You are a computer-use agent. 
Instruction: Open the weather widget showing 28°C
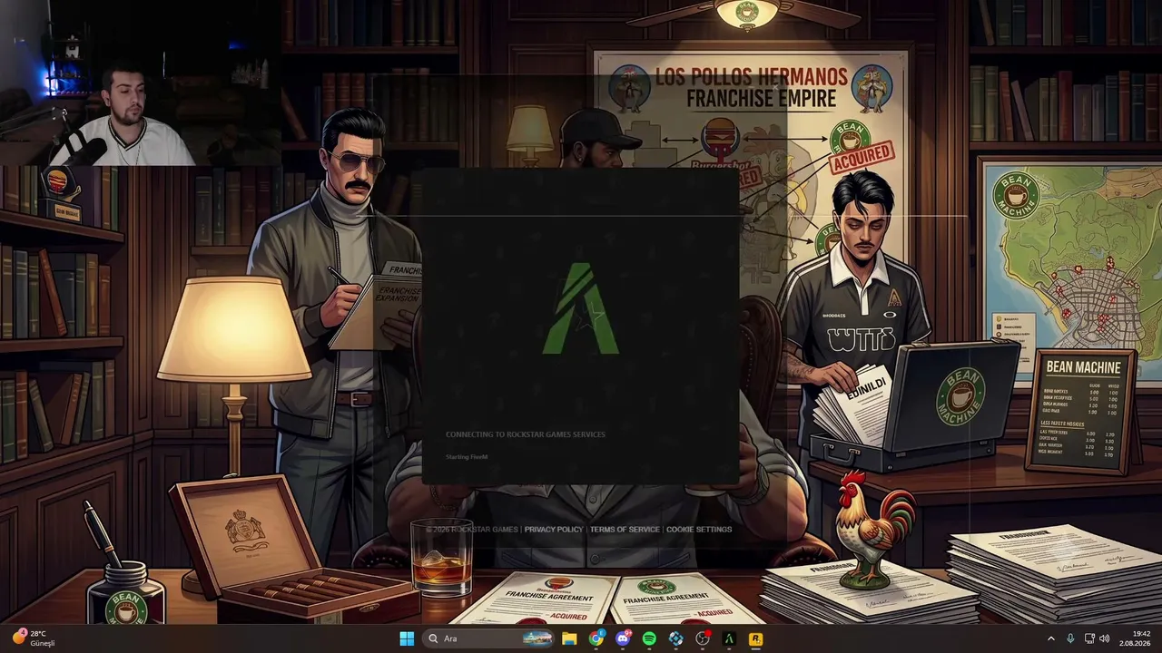34,638
